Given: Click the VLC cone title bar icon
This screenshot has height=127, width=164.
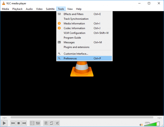Looking at the screenshot, I should click(4, 3).
